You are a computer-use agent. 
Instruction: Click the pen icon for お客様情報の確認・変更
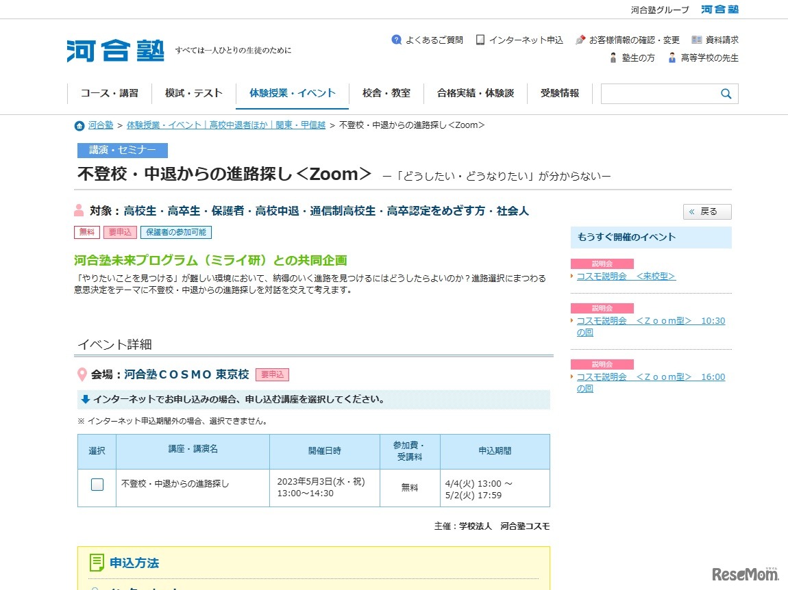coord(580,40)
